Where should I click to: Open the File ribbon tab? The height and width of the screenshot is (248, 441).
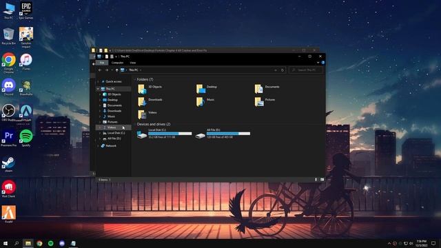pos(102,63)
